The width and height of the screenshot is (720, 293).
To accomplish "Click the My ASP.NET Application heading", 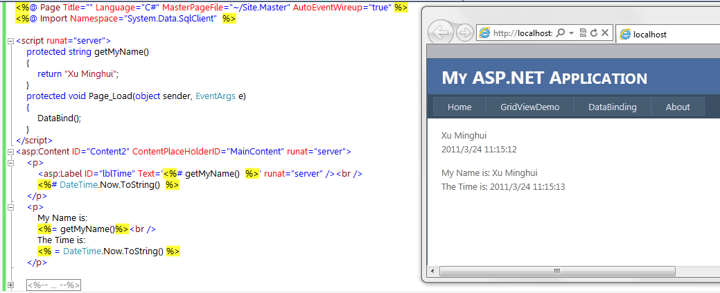I will click(544, 78).
